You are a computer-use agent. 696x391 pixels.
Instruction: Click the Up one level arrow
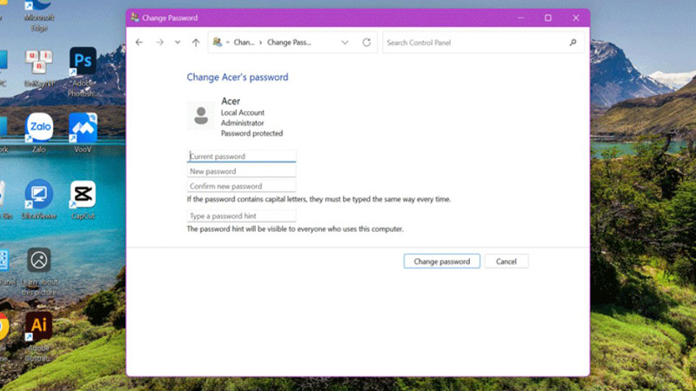(196, 43)
